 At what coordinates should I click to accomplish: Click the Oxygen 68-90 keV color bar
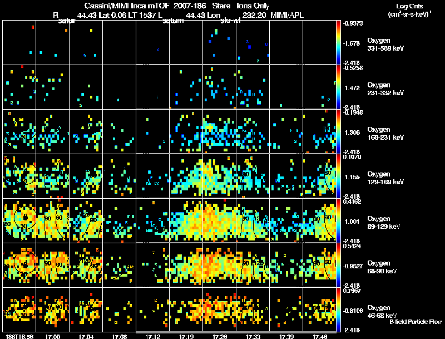click(338, 265)
